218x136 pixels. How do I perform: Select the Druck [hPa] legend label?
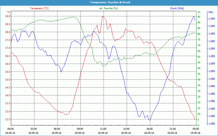[177, 8]
